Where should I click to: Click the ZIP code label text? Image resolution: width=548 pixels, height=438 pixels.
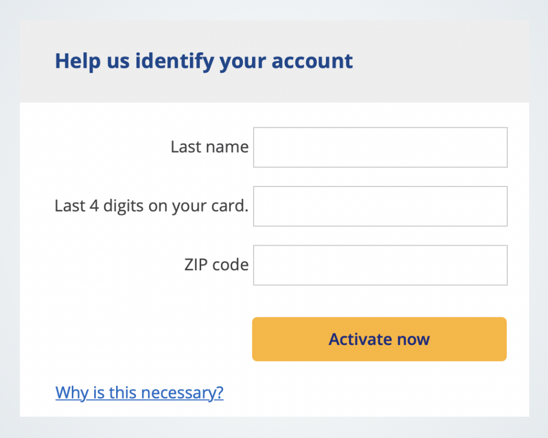click(216, 265)
